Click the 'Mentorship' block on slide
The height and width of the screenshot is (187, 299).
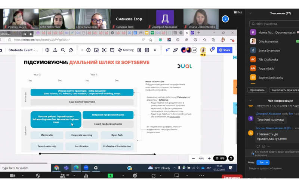click(47, 135)
